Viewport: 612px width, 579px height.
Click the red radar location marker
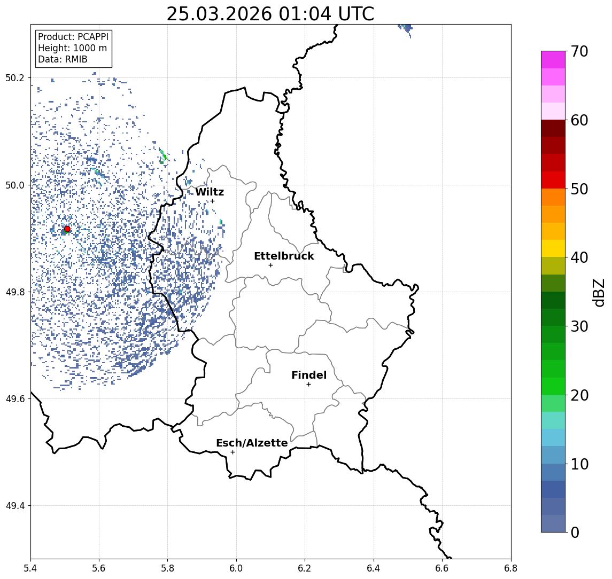pyautogui.click(x=67, y=229)
